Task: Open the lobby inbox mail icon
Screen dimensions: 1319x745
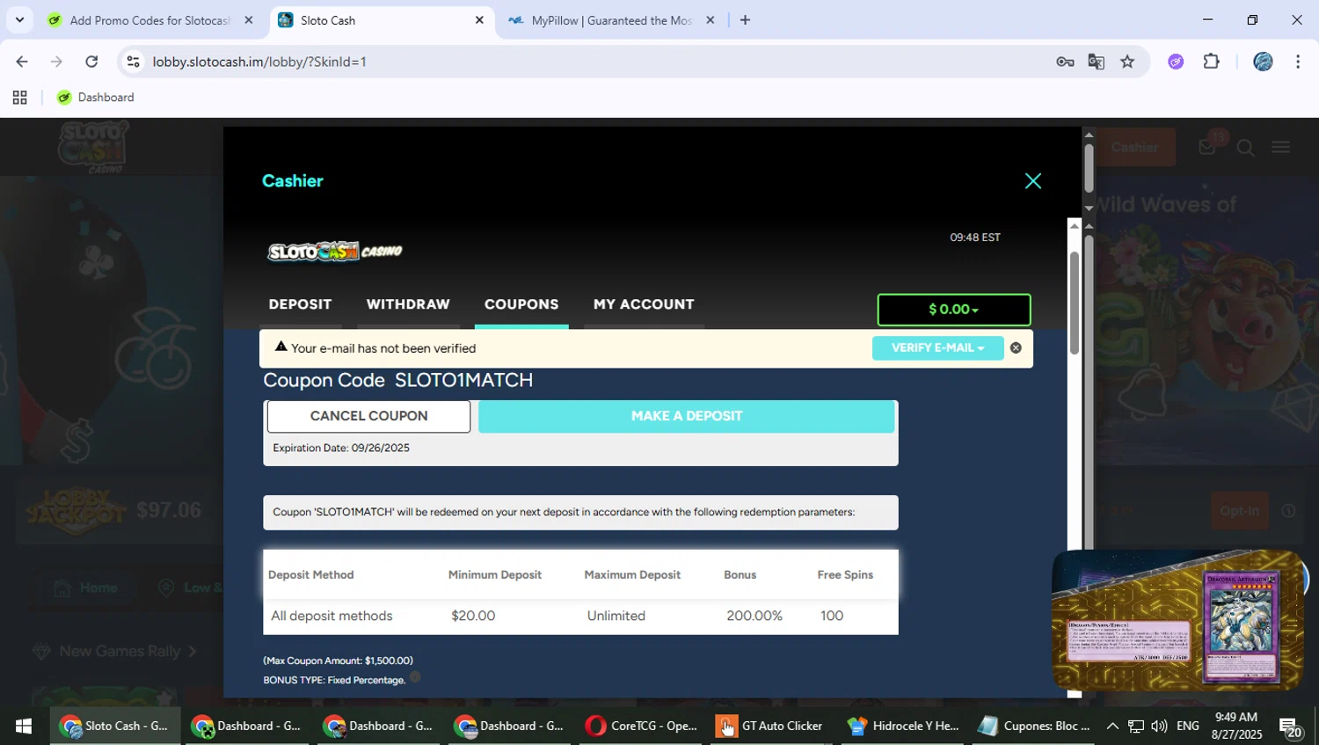Action: coord(1207,147)
